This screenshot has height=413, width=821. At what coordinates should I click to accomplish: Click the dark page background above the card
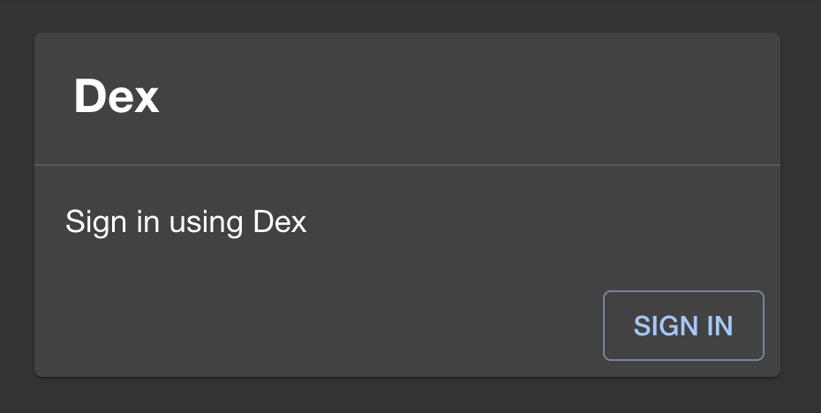(x=407, y=16)
